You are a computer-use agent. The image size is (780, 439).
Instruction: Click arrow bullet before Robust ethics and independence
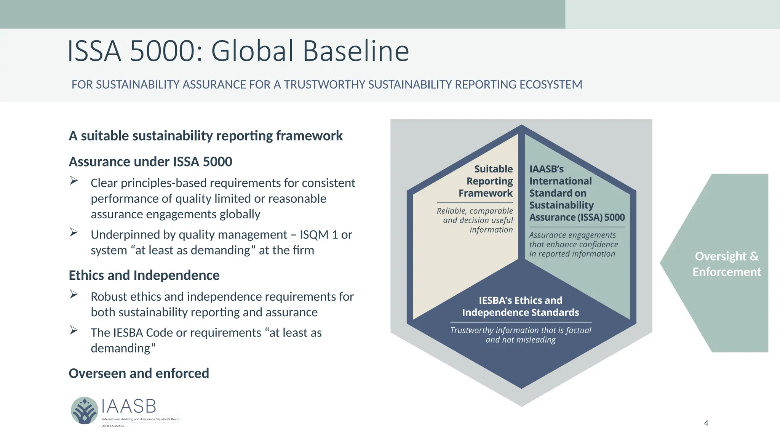[74, 294]
